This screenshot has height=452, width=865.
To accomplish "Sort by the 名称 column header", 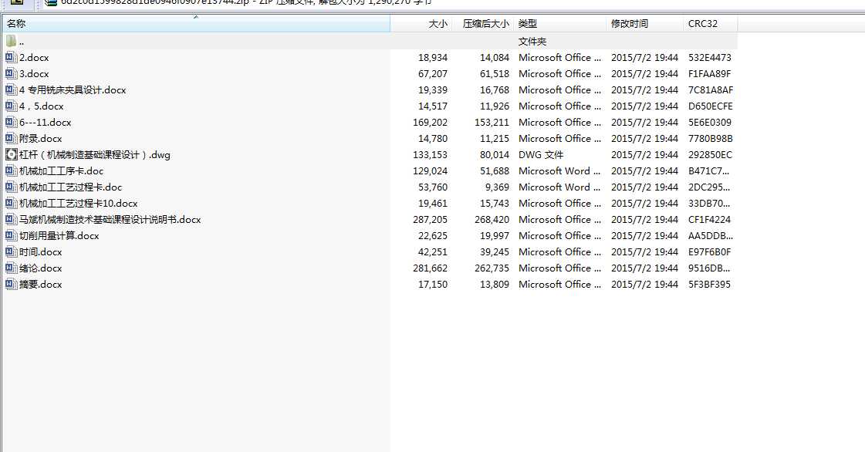I will [x=196, y=24].
